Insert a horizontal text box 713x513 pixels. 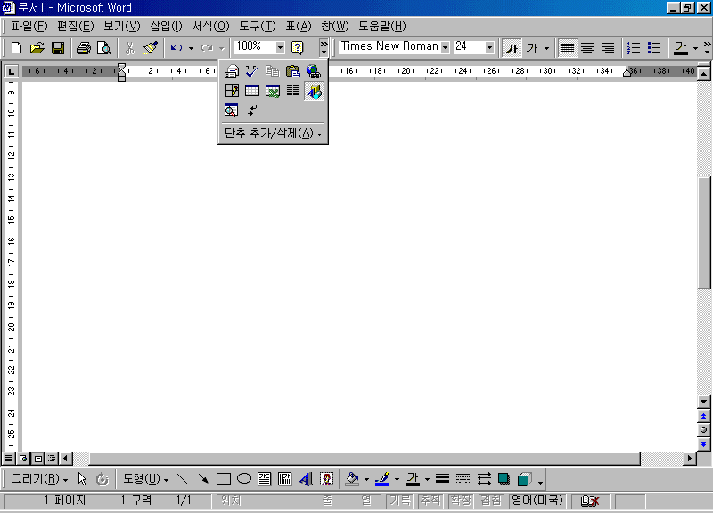pyautogui.click(x=264, y=479)
